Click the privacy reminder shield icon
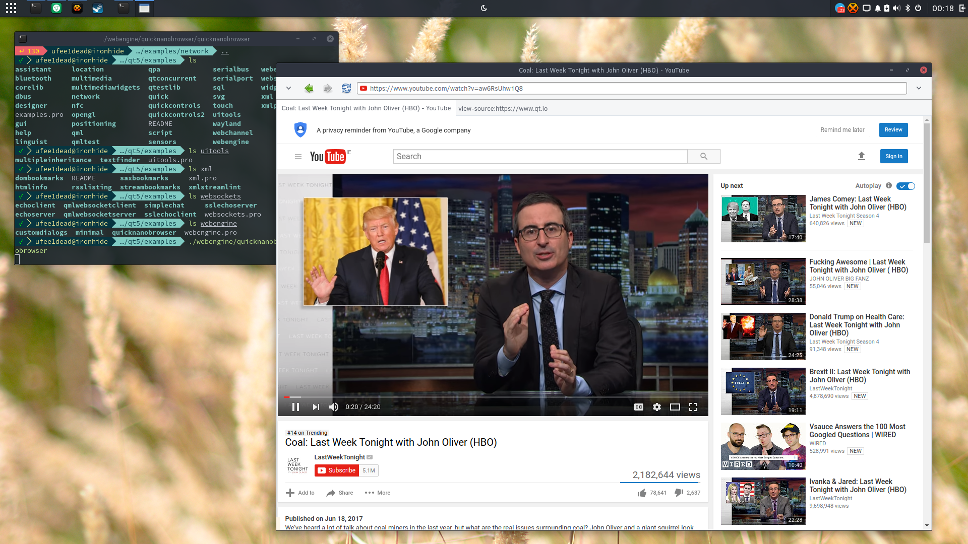Image resolution: width=968 pixels, height=544 pixels. [300, 129]
